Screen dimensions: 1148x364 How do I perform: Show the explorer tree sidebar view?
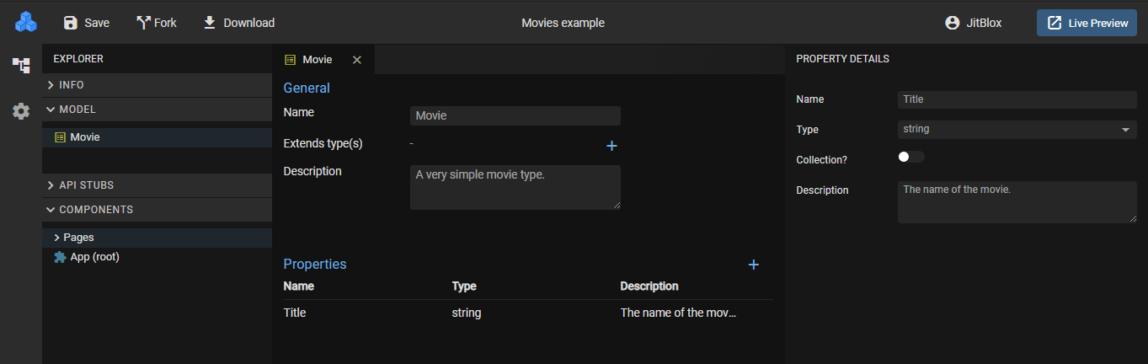pos(21,65)
